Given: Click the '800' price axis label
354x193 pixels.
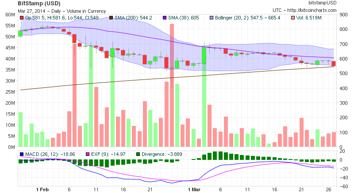Looking at the screenshot, I should 344,29.
